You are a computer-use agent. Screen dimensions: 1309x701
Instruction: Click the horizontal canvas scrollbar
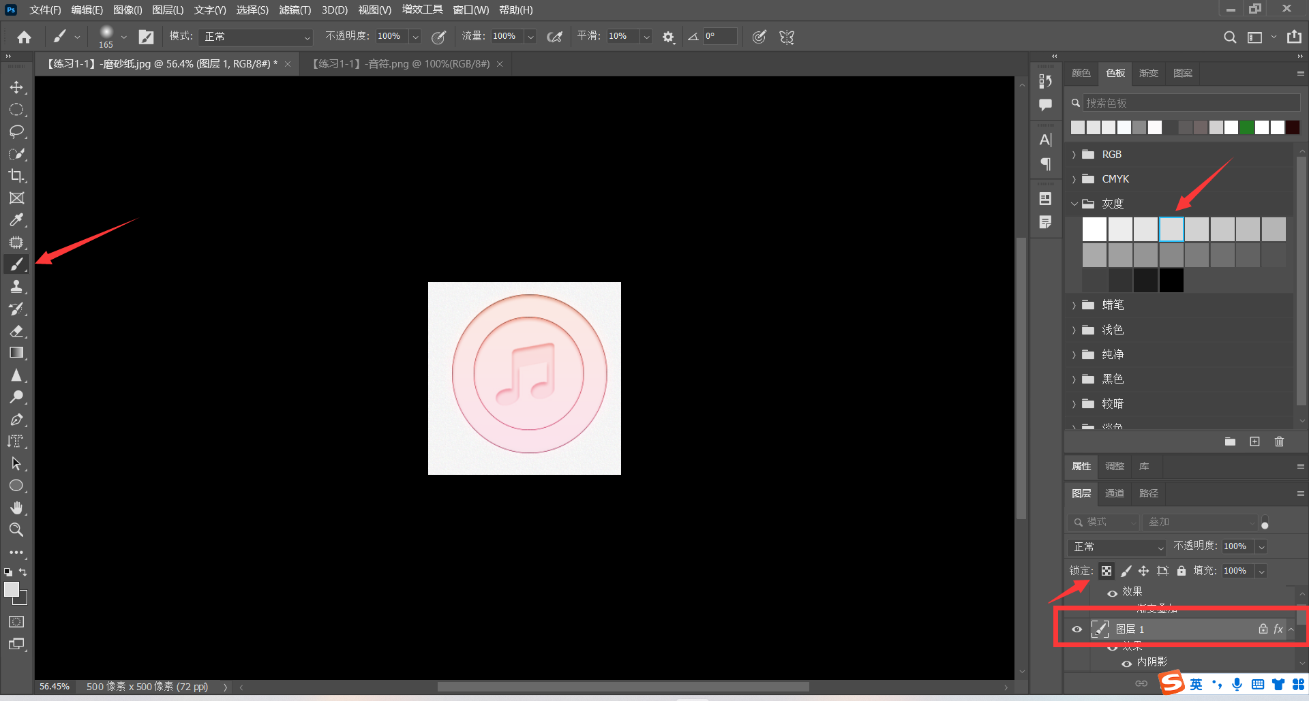[x=623, y=687]
